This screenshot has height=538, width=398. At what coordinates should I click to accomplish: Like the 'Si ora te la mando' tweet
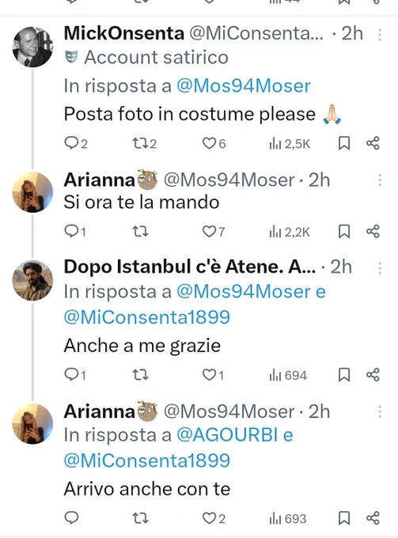pyautogui.click(x=214, y=232)
